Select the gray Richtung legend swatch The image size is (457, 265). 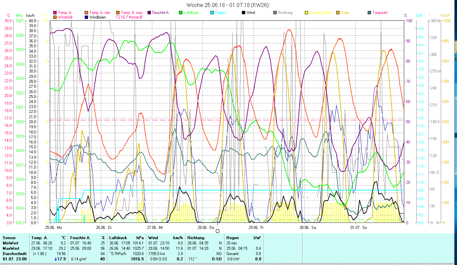click(275, 13)
